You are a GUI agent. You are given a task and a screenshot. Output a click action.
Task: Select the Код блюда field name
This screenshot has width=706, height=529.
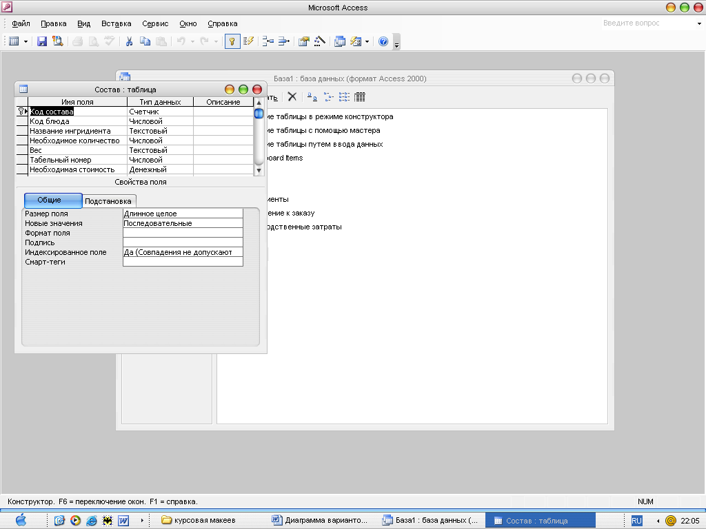point(77,121)
